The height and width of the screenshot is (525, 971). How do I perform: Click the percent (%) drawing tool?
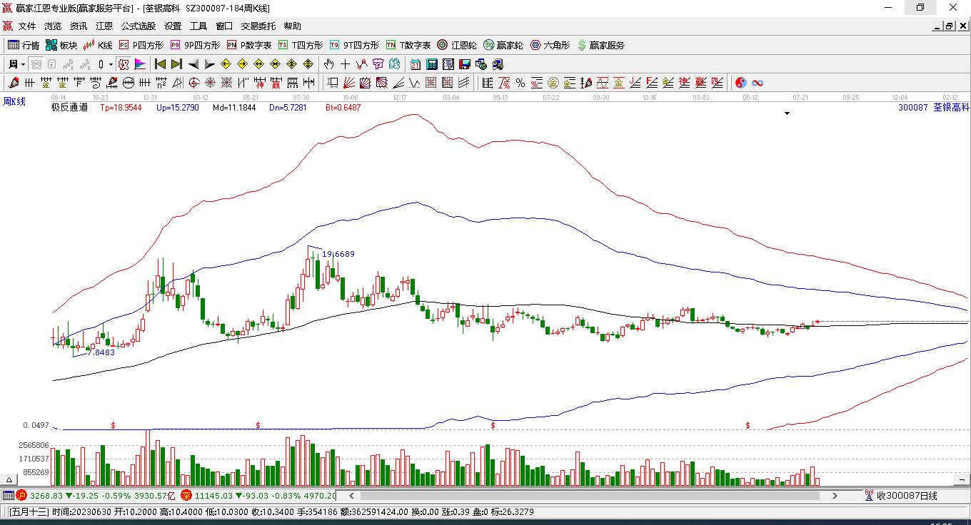(x=520, y=83)
